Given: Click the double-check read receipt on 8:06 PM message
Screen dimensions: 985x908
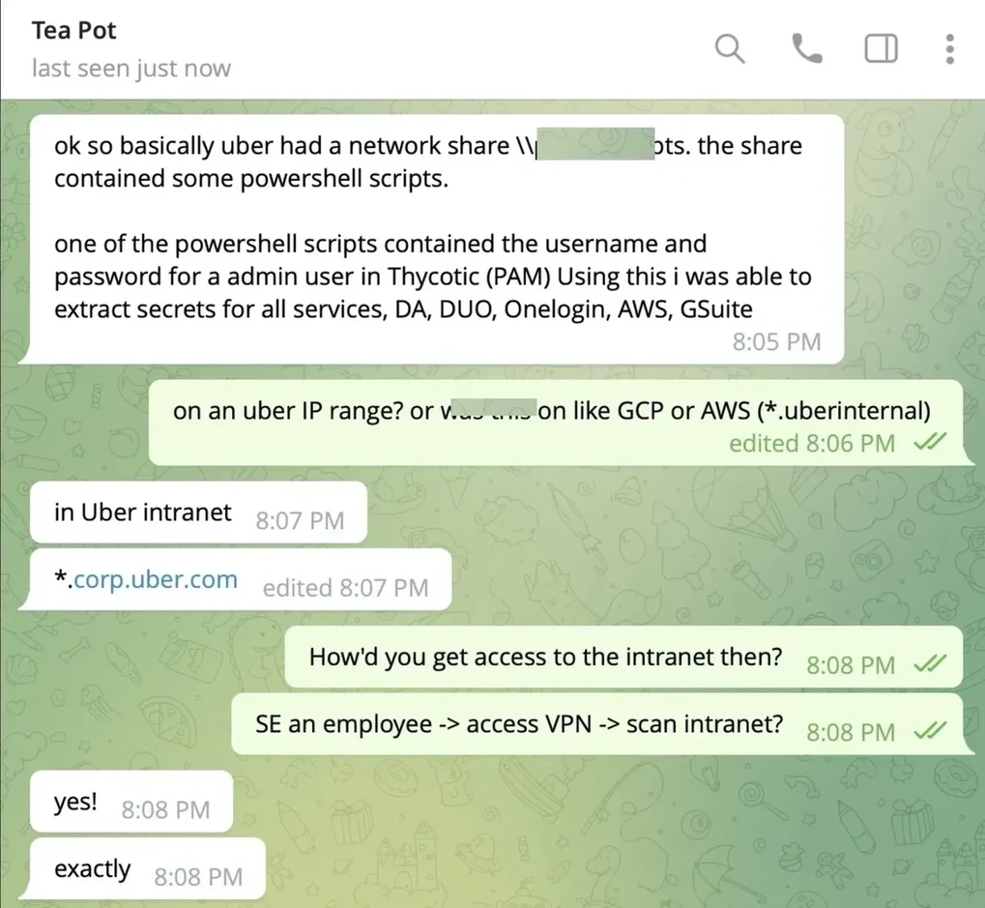Looking at the screenshot, I should point(929,442).
